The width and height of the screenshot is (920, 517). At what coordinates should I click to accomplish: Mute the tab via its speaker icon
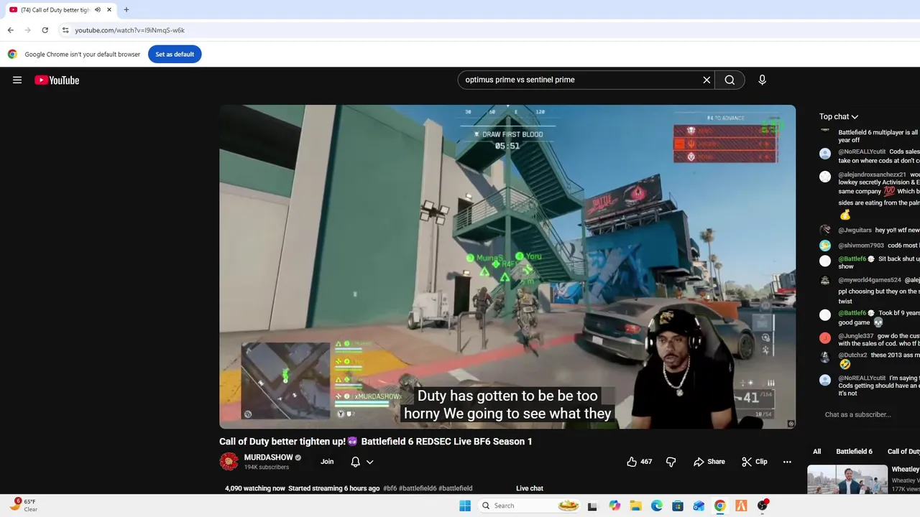[98, 10]
